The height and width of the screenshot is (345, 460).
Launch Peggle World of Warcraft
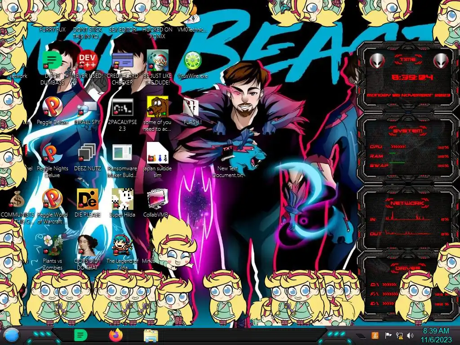pos(52,199)
